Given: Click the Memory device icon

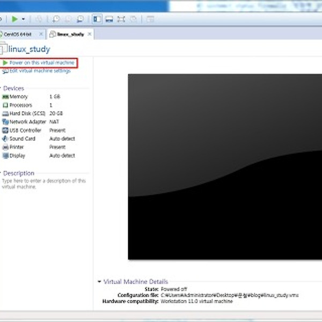Looking at the screenshot, I should pyautogui.click(x=5, y=97).
